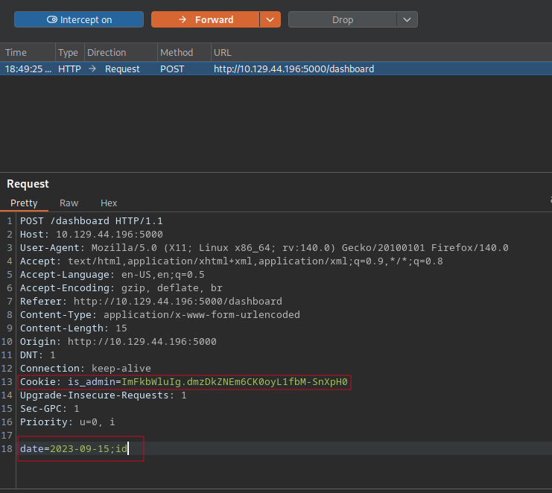The height and width of the screenshot is (493, 552).
Task: Click the Upgrade-Insecure-Requests line
Action: tap(103, 395)
